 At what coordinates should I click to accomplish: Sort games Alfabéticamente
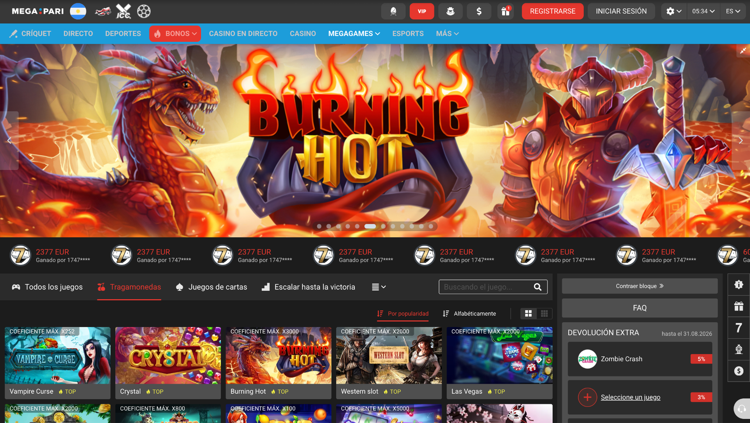coord(470,314)
